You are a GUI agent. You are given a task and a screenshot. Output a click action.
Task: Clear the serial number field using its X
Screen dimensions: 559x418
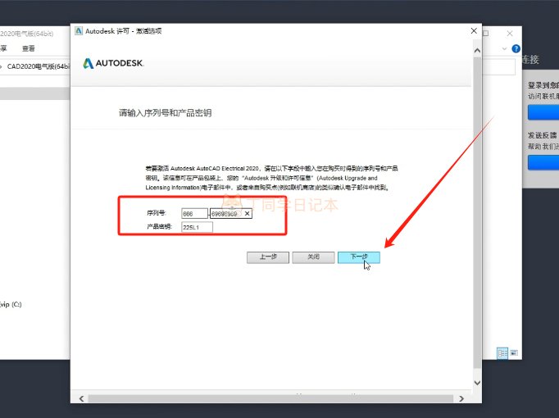click(247, 213)
